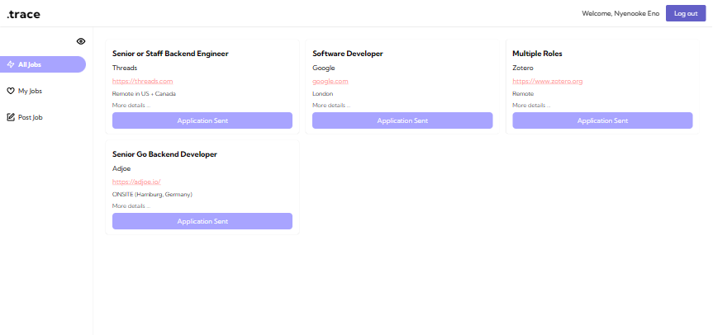Select the Multiple Roles job title

538,54
